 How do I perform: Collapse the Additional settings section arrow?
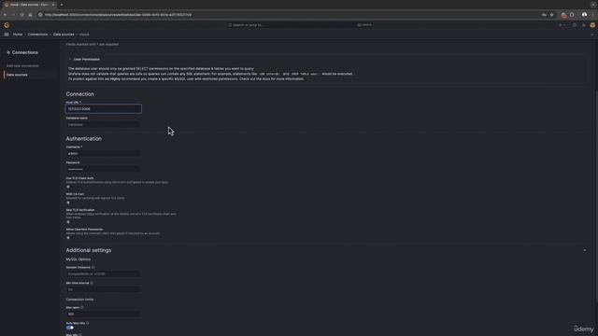tap(585, 250)
